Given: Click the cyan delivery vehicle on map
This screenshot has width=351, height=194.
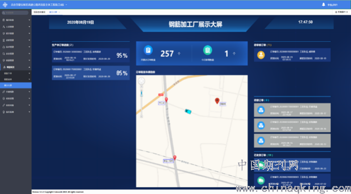Looking at the screenshot, I should coord(188,111).
